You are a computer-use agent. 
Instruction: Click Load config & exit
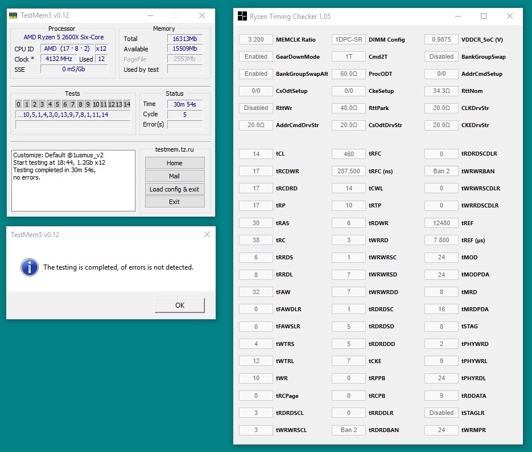[174, 189]
